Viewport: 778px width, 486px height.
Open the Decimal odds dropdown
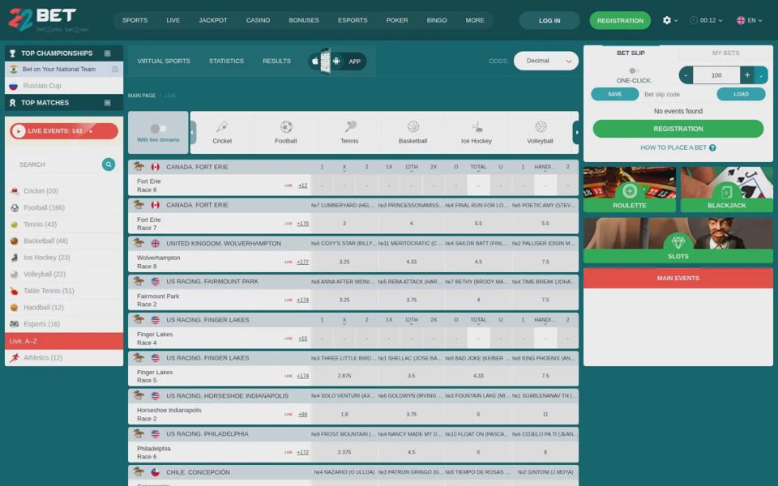coord(545,61)
